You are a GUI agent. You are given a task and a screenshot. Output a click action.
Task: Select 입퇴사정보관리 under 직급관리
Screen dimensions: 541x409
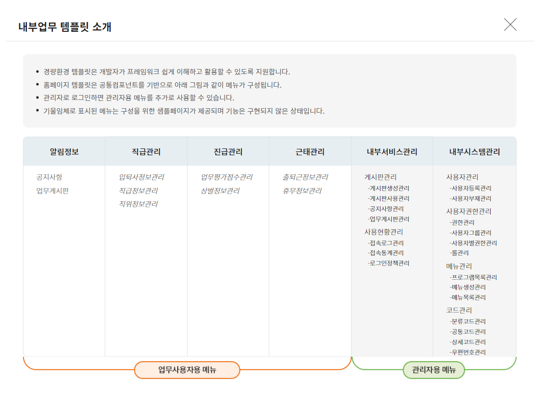coord(141,177)
